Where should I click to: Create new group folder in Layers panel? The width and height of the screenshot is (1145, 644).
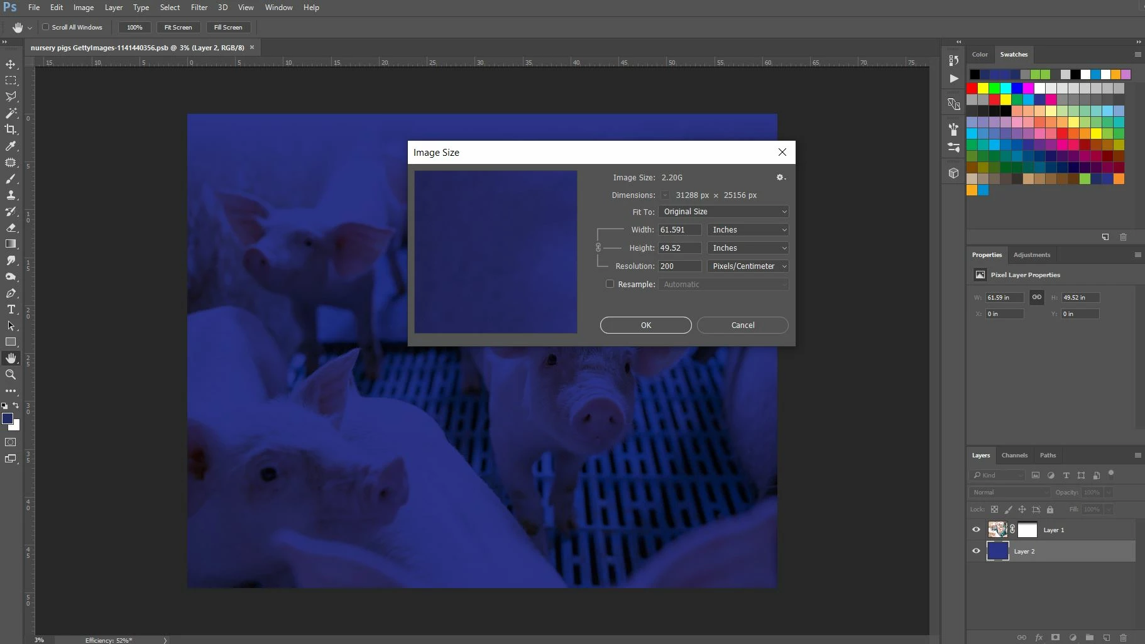(1090, 637)
